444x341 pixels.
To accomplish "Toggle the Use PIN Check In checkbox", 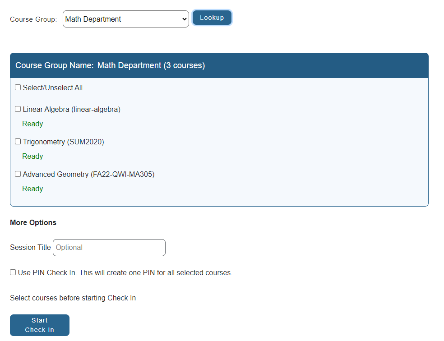I will (13, 272).
